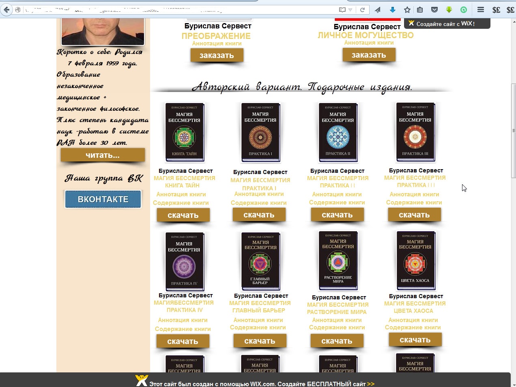This screenshot has height=387, width=516.
Task: Click the ГЛАВНЫЙ БАРЬЕР book cover
Action: point(260,262)
